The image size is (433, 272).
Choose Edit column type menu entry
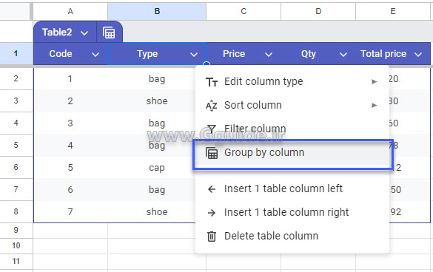[x=292, y=81]
